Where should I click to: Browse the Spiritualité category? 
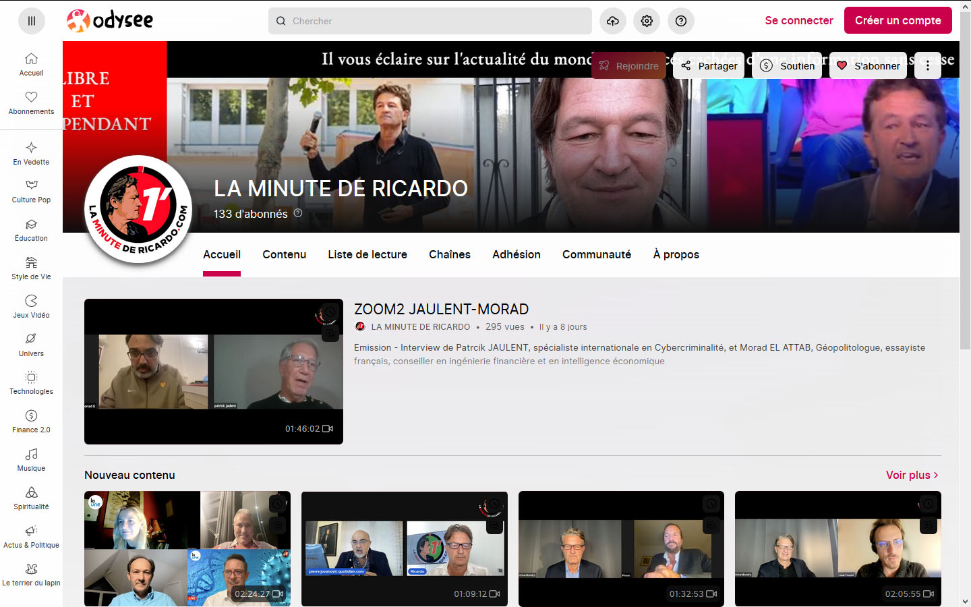click(x=31, y=498)
